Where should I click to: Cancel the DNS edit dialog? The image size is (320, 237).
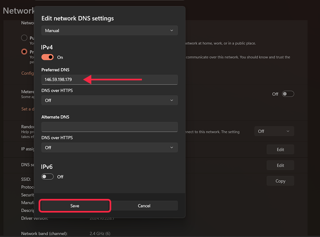[144, 206]
